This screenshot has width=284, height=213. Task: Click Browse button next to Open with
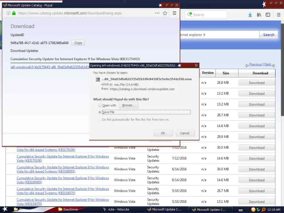pyautogui.click(x=129, y=105)
